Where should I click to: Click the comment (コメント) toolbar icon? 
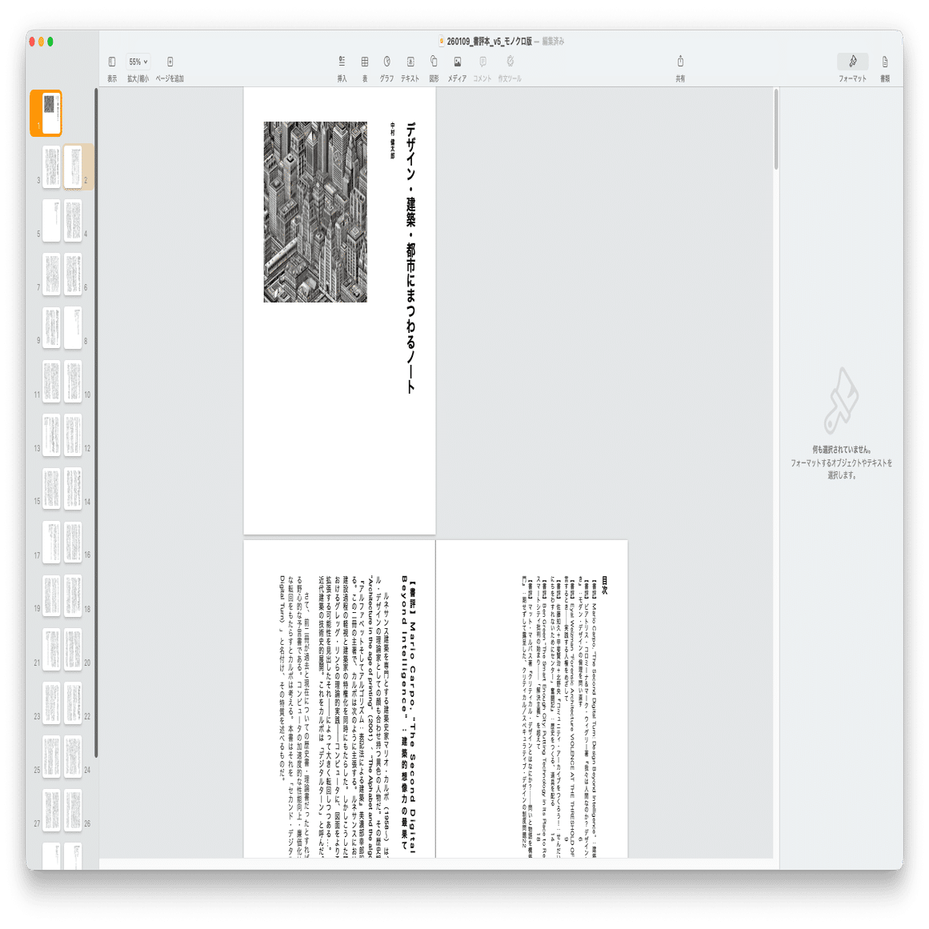(483, 61)
